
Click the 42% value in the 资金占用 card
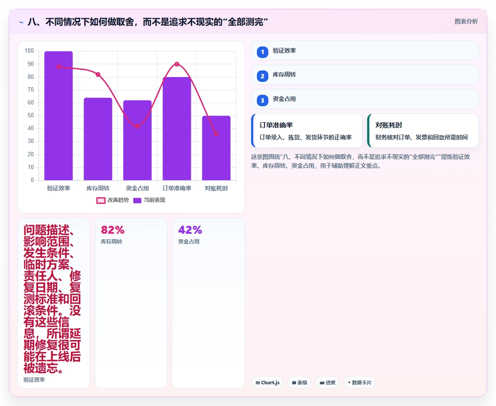(x=190, y=230)
